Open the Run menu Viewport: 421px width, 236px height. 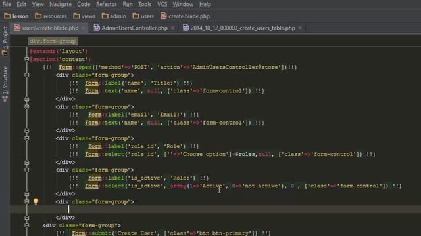pyautogui.click(x=128, y=5)
